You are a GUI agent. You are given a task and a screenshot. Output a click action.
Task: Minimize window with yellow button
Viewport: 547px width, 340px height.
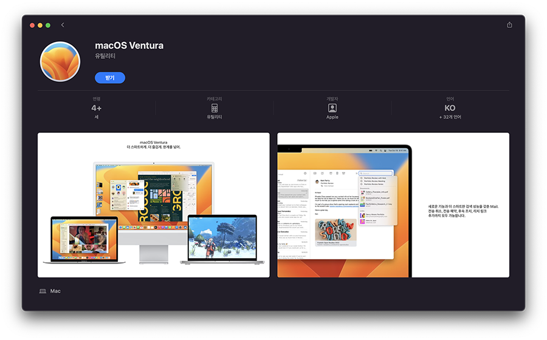click(x=40, y=25)
